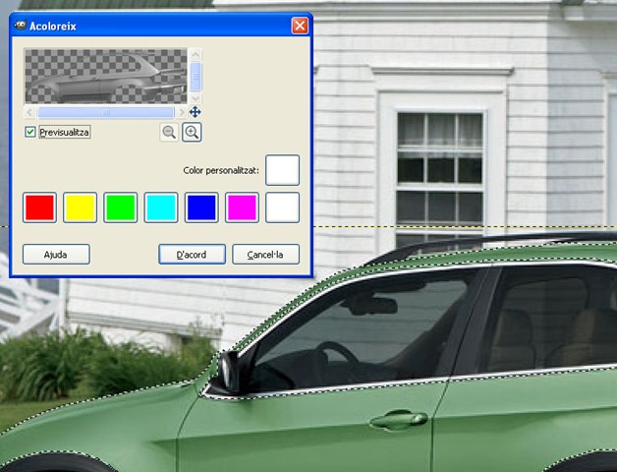This screenshot has height=472, width=617.
Task: Click the GIMP icon in Acoloreix title bar
Action: [x=20, y=26]
